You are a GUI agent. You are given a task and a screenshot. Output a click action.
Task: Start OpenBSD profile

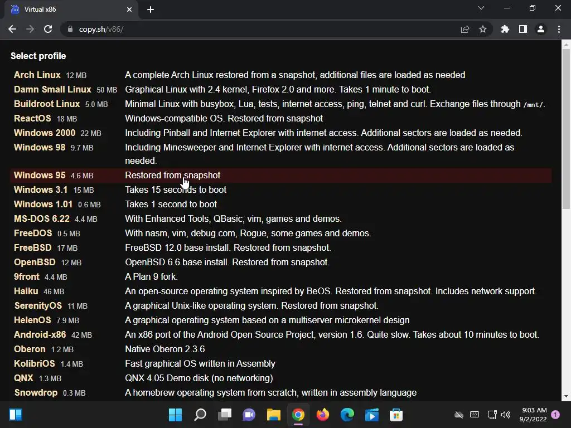tap(35, 262)
